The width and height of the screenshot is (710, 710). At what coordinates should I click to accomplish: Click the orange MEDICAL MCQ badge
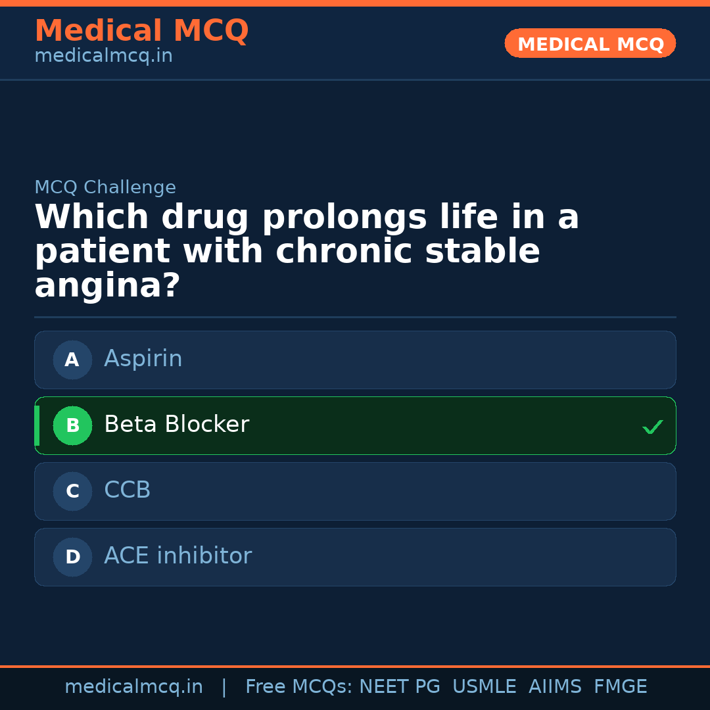[x=590, y=44]
